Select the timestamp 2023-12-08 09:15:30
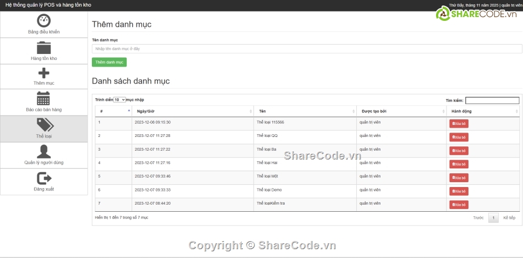Viewport: 523px width, 258px height. click(152, 122)
